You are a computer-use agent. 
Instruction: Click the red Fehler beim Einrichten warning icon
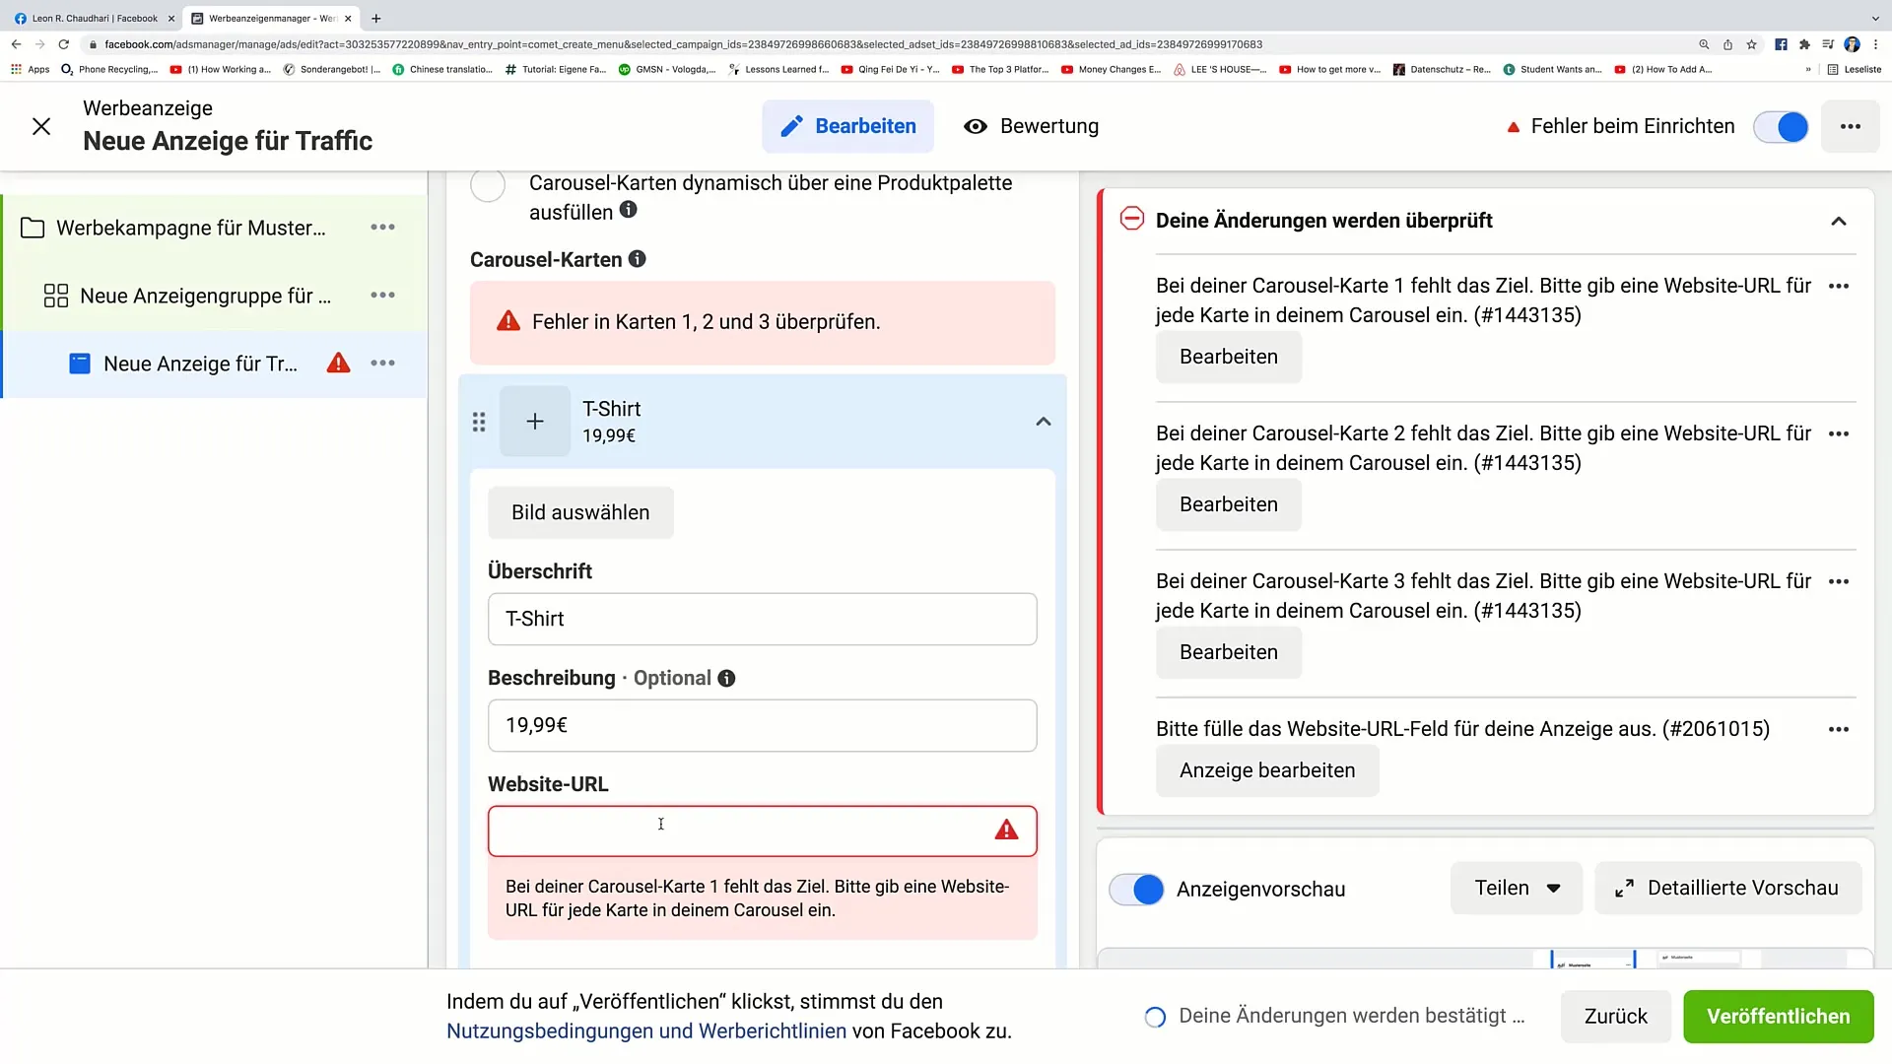coord(1513,127)
